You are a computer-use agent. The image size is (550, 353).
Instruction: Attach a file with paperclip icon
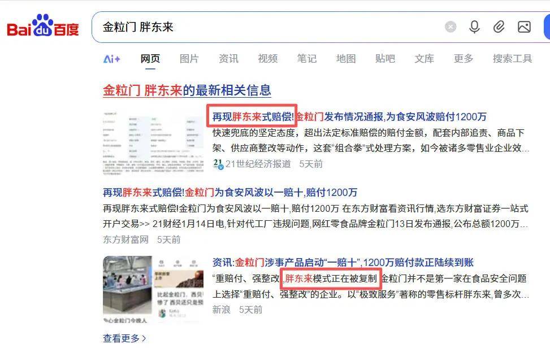[499, 27]
